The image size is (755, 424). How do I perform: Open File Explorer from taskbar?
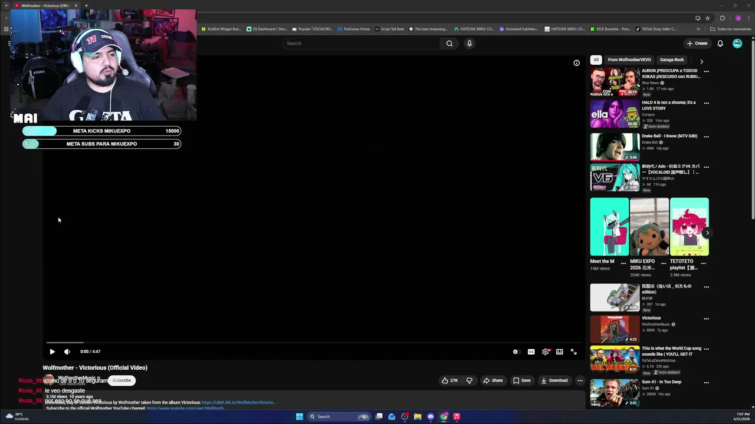(418, 416)
